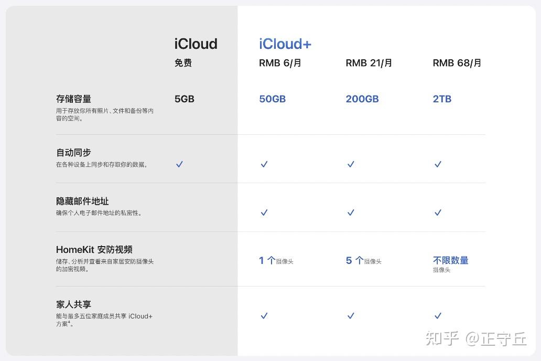This screenshot has height=361, width=541.
Task: Select the 隐藏邮件地址 checkmark under RMB 68/月
Action: [x=437, y=213]
